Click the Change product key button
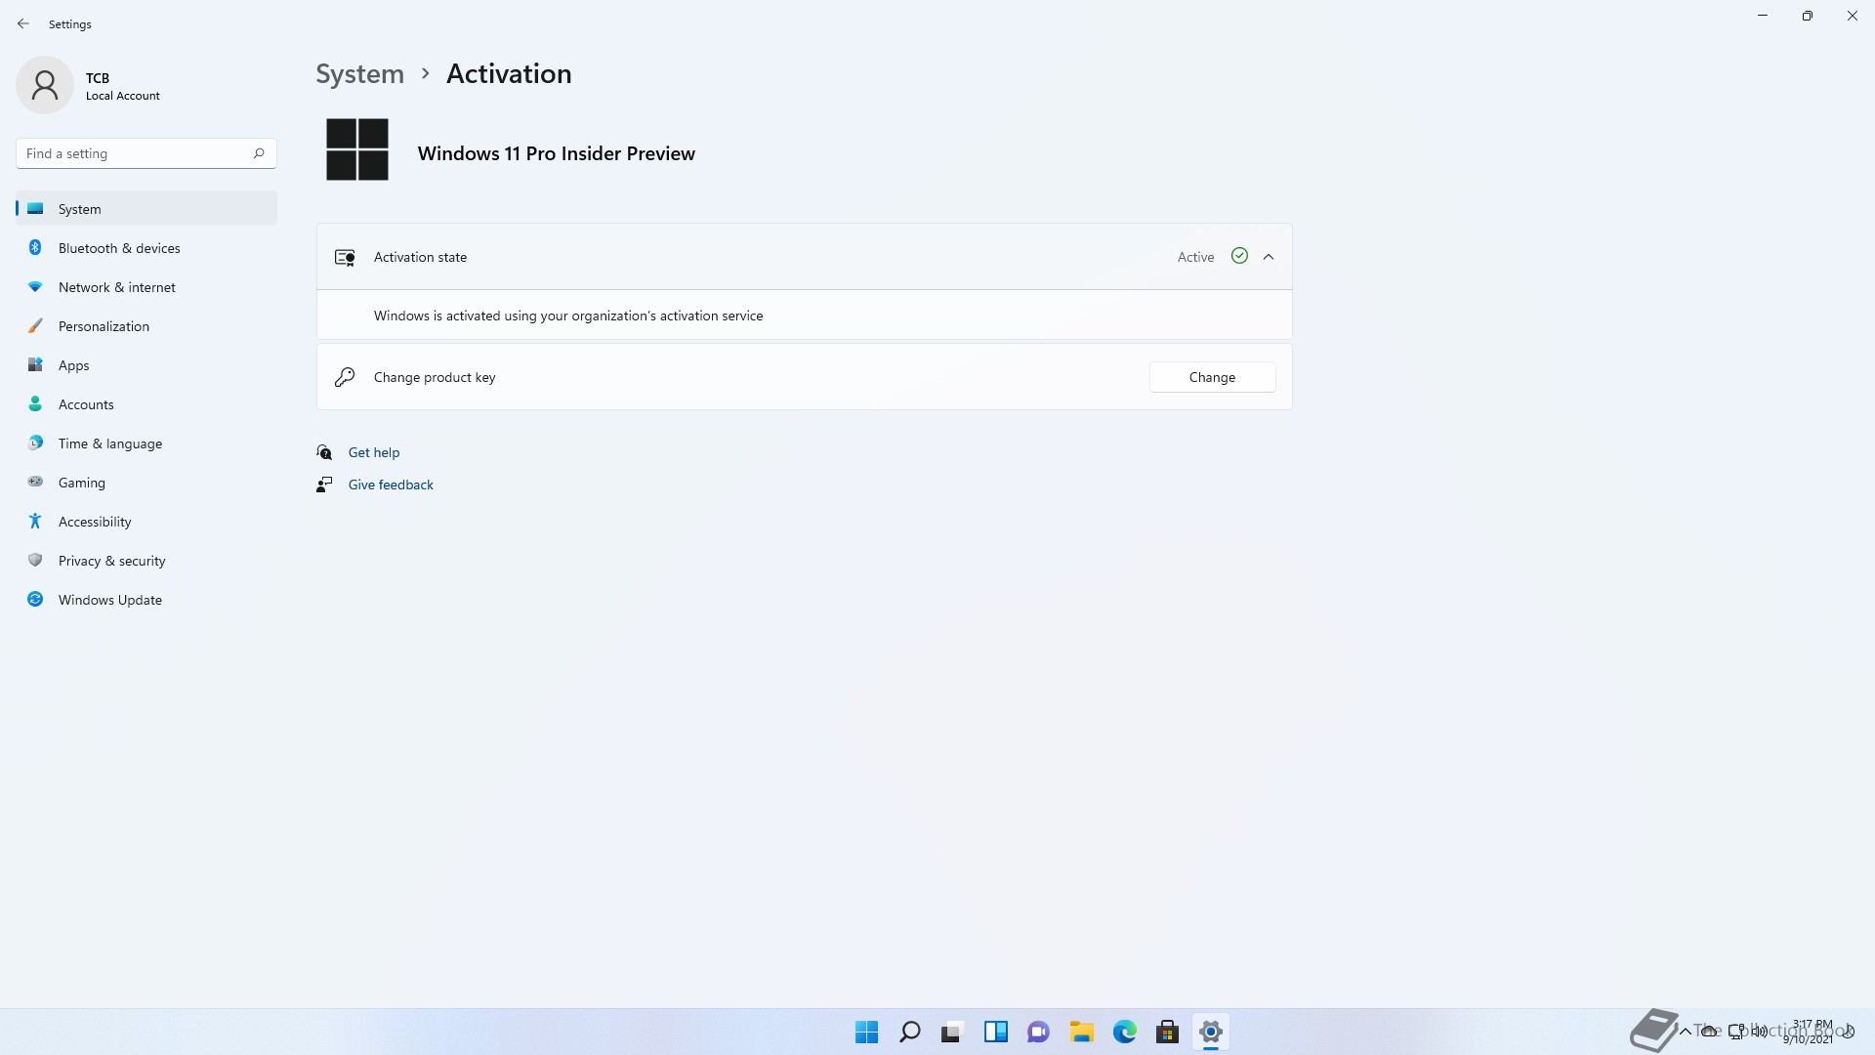The image size is (1875, 1055). click(x=1212, y=377)
